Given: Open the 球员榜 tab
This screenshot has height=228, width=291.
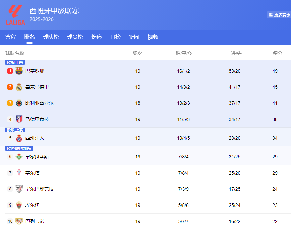Looking at the screenshot, I should [x=75, y=37].
